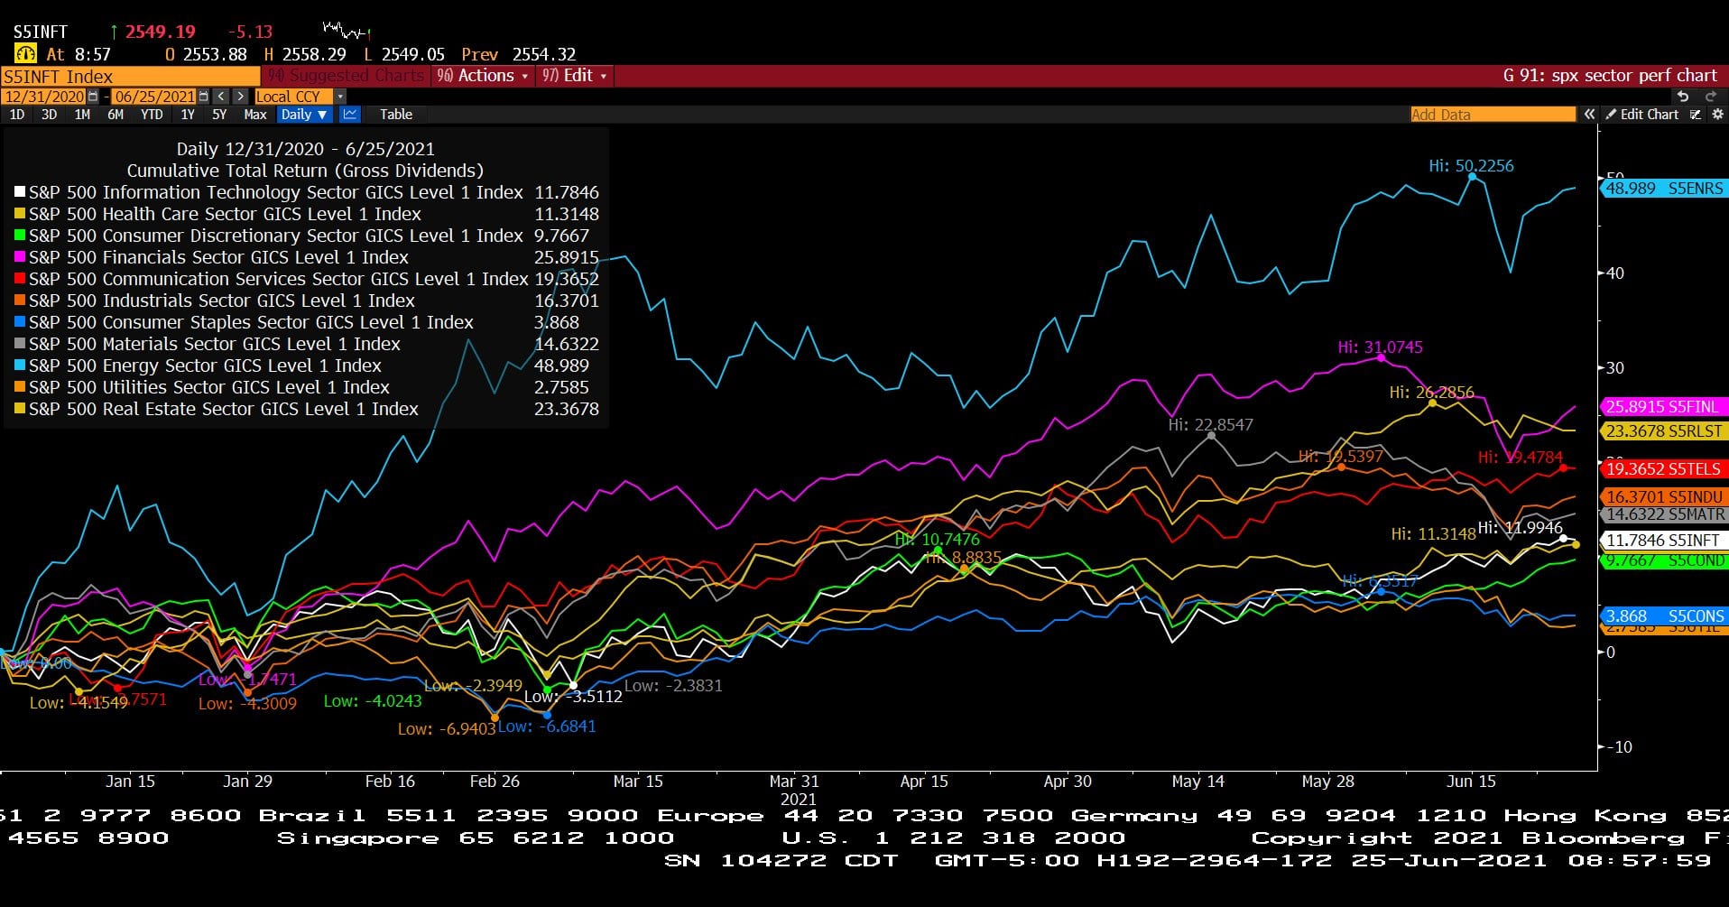Click the 23.3678 S5RLST axis label
Screen dimensions: 1729x907
1664,431
